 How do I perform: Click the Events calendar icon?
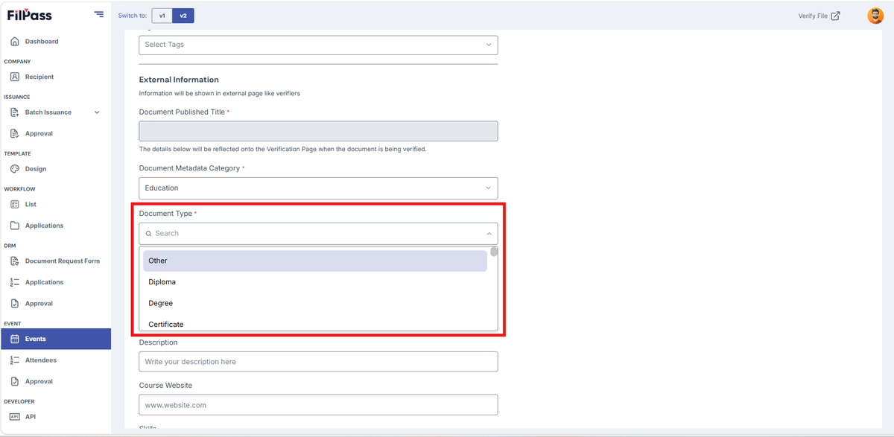click(x=15, y=339)
